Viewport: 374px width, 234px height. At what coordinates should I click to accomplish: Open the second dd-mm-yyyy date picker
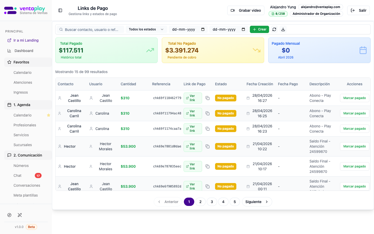pos(229,29)
